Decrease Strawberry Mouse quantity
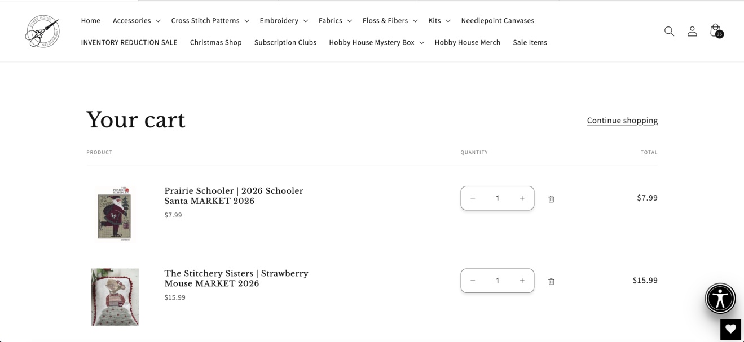Image resolution: width=744 pixels, height=342 pixels. coord(473,281)
